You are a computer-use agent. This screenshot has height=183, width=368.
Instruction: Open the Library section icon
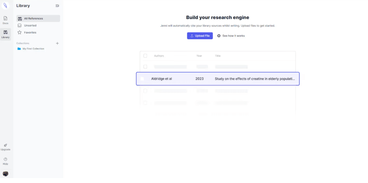5,34
